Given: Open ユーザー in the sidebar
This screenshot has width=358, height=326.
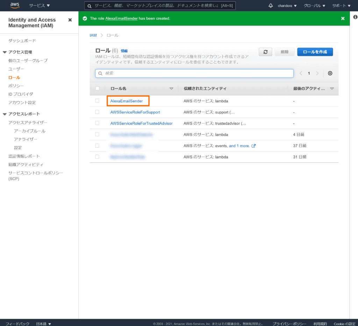Looking at the screenshot, I should [x=16, y=69].
